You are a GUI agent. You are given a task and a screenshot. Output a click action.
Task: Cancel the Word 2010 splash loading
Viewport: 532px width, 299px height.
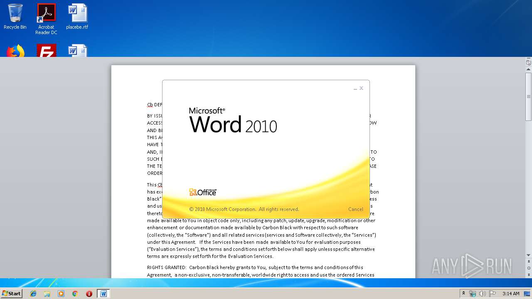355,209
